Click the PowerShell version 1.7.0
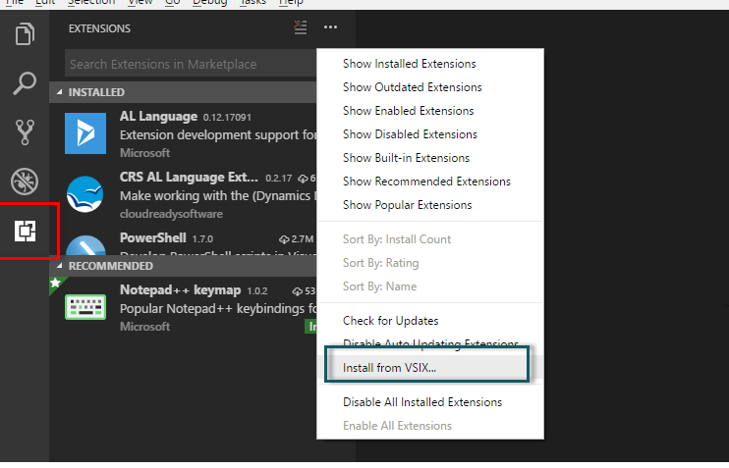The height and width of the screenshot is (468, 729). tap(202, 239)
